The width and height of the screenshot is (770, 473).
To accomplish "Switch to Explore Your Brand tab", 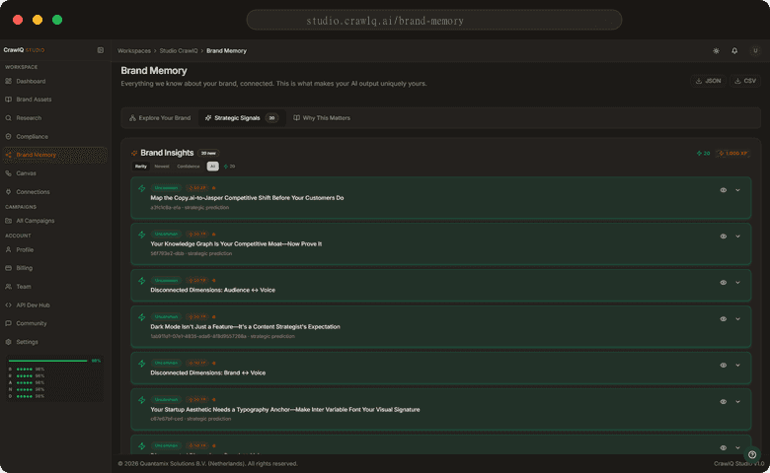I will pyautogui.click(x=160, y=118).
